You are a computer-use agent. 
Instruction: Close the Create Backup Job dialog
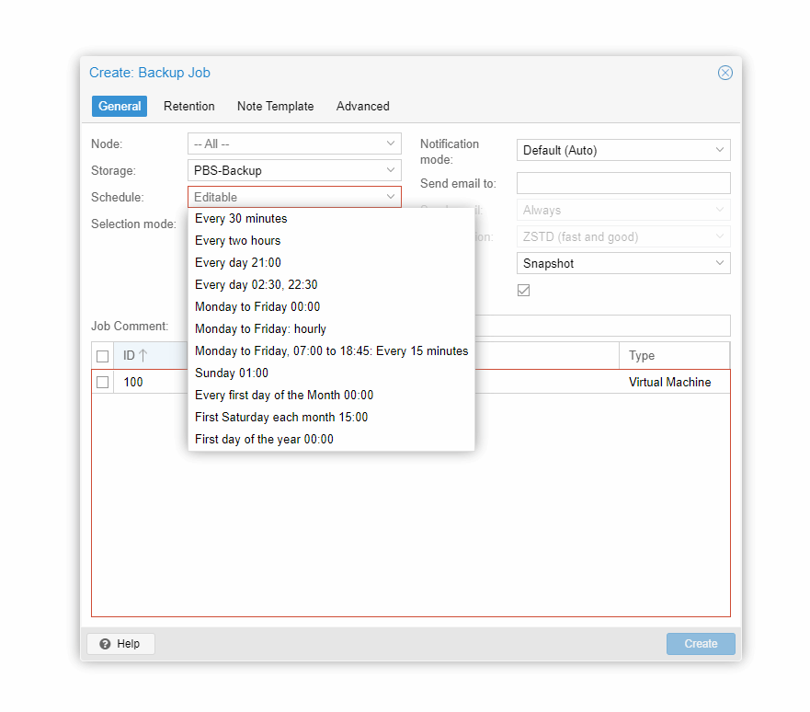tap(724, 73)
